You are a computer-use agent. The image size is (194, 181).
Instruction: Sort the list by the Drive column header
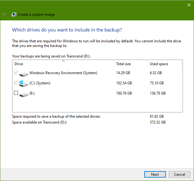click(x=63, y=64)
